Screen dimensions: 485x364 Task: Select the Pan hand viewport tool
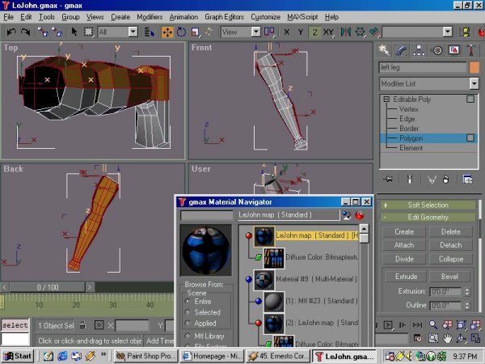click(x=447, y=338)
